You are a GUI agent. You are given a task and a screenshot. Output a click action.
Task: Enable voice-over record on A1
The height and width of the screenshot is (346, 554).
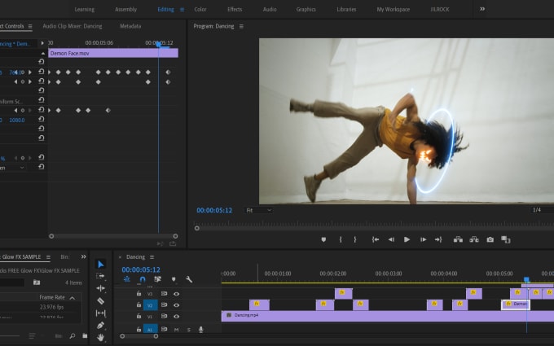201,330
